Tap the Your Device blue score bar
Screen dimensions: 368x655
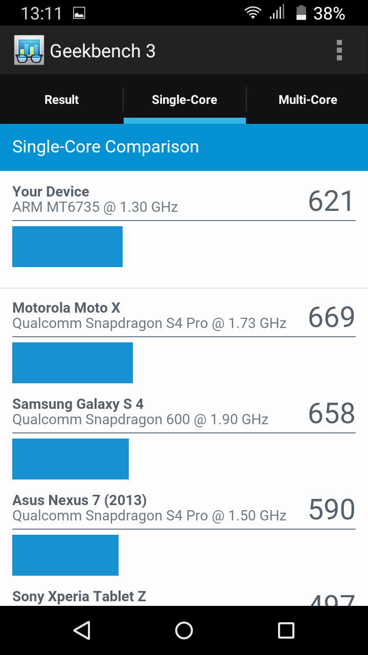pyautogui.click(x=67, y=247)
